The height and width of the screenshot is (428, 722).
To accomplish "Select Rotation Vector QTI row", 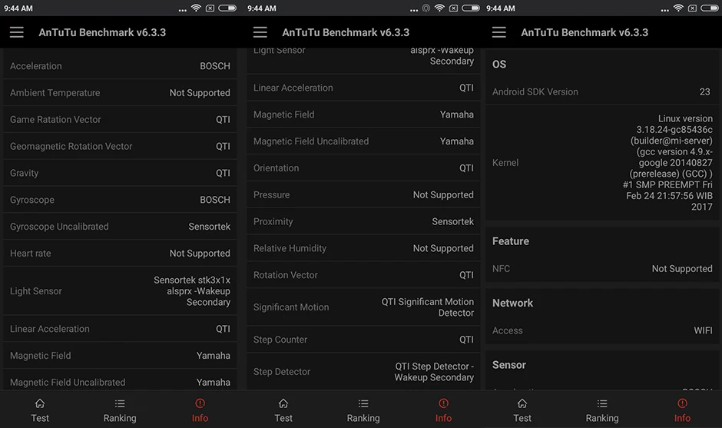I will (363, 274).
